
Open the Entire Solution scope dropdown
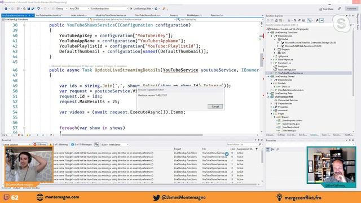[x=16, y=144]
